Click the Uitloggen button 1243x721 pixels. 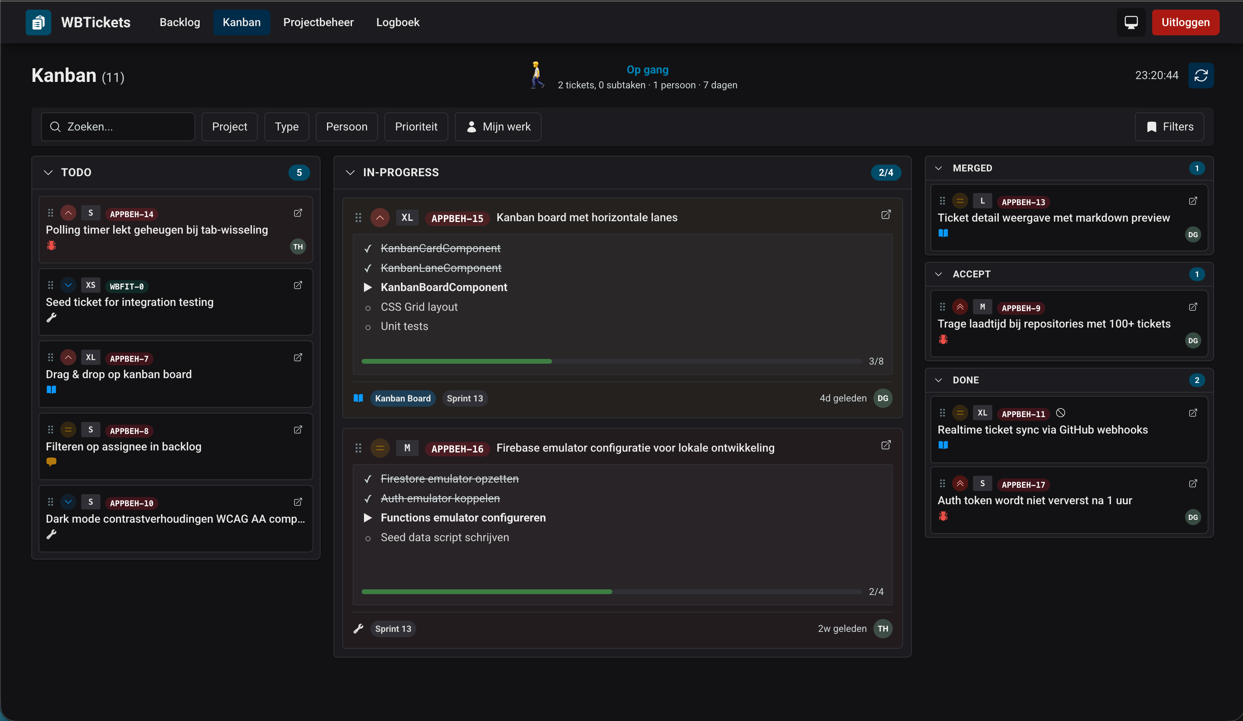1185,22
